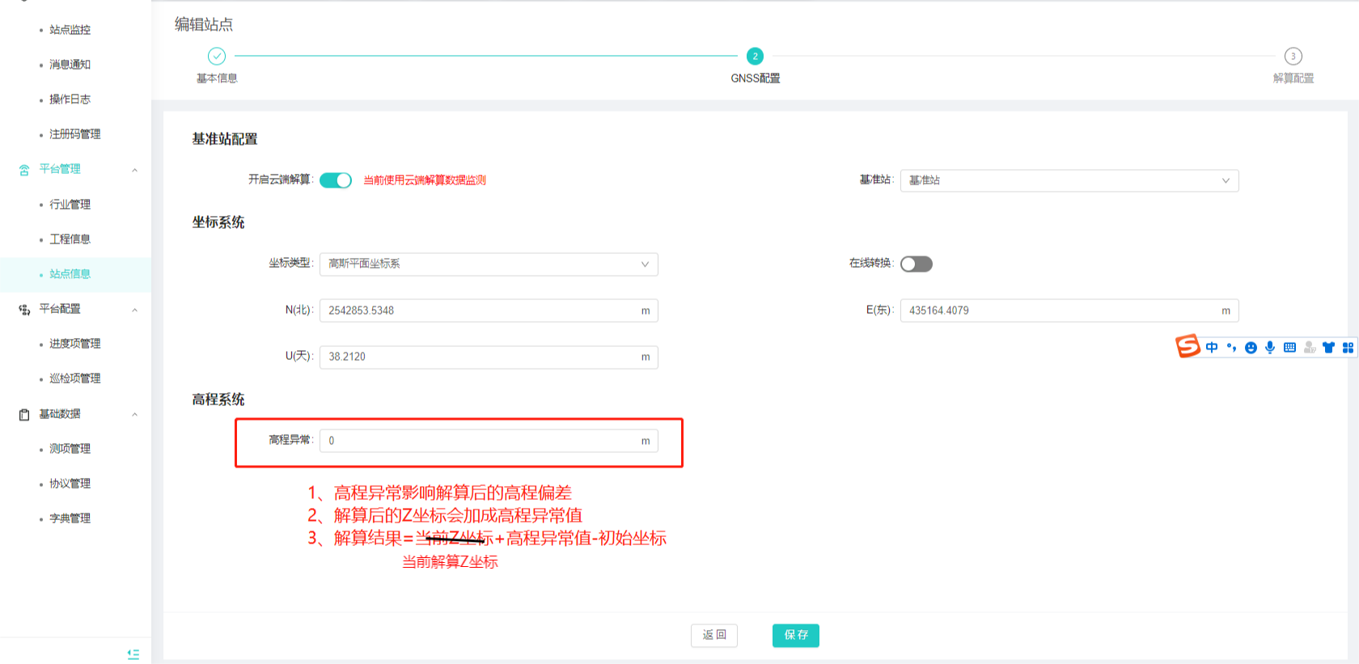Click the 保存 button
The width and height of the screenshot is (1359, 664).
click(x=795, y=636)
